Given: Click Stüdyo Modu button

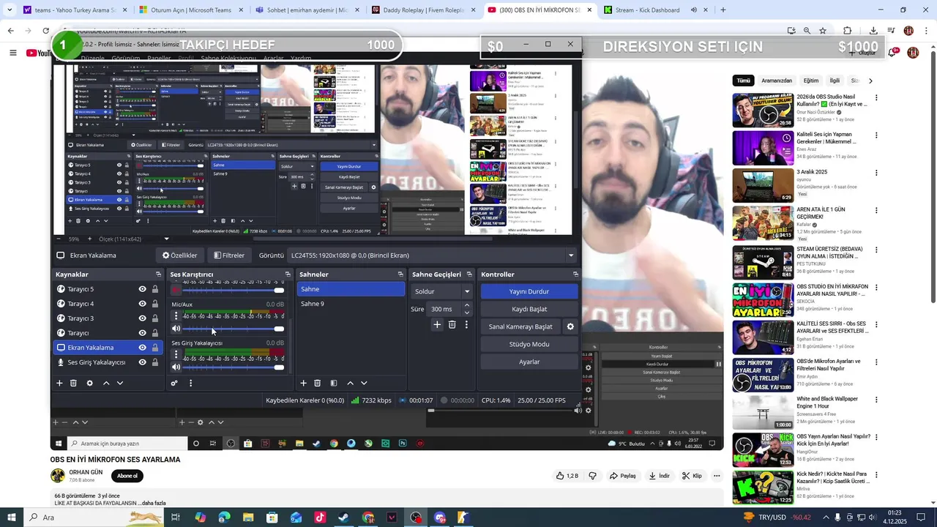Looking at the screenshot, I should coord(529,344).
